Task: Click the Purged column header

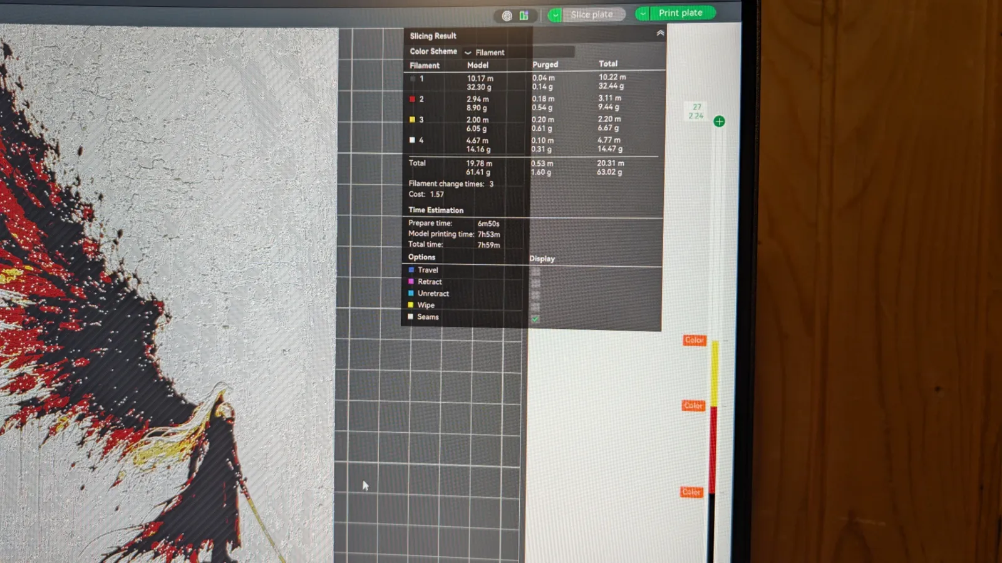Action: [545, 65]
